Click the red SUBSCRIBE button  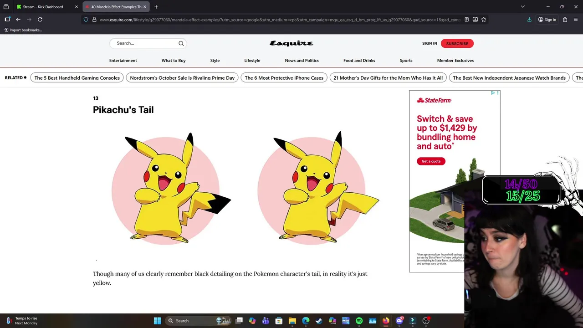[457, 43]
